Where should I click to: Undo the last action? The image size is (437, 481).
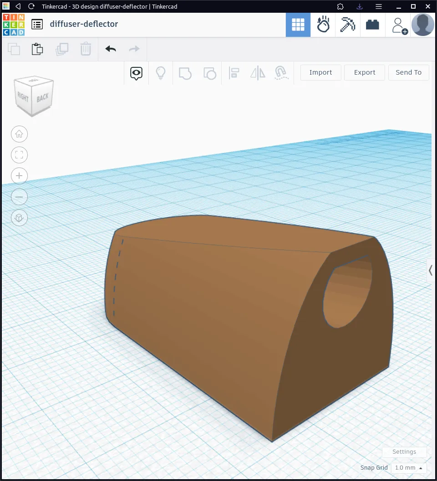coord(111,49)
